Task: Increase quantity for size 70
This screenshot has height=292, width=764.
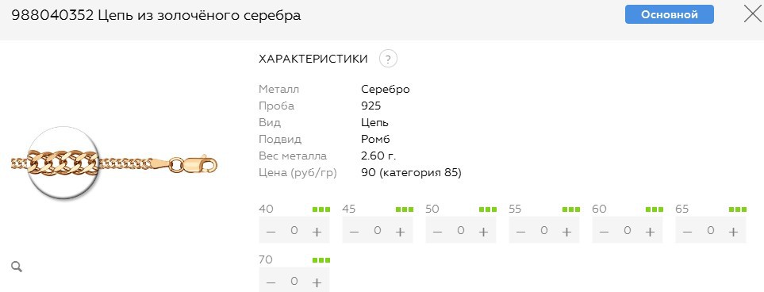Action: (x=317, y=282)
